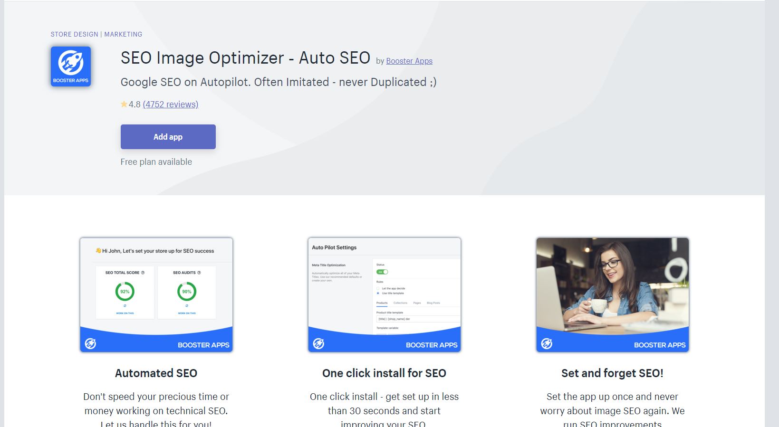Image resolution: width=779 pixels, height=427 pixels.
Task: Open the woman with laptop screenshot thumbnail
Action: coord(613,295)
